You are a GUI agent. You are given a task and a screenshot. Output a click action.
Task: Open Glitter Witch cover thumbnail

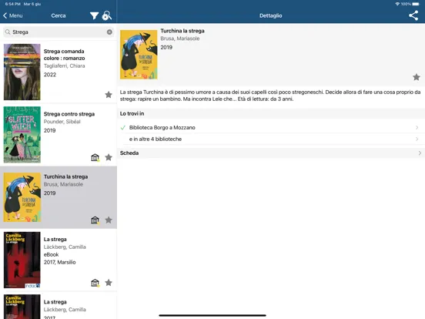coord(22,135)
